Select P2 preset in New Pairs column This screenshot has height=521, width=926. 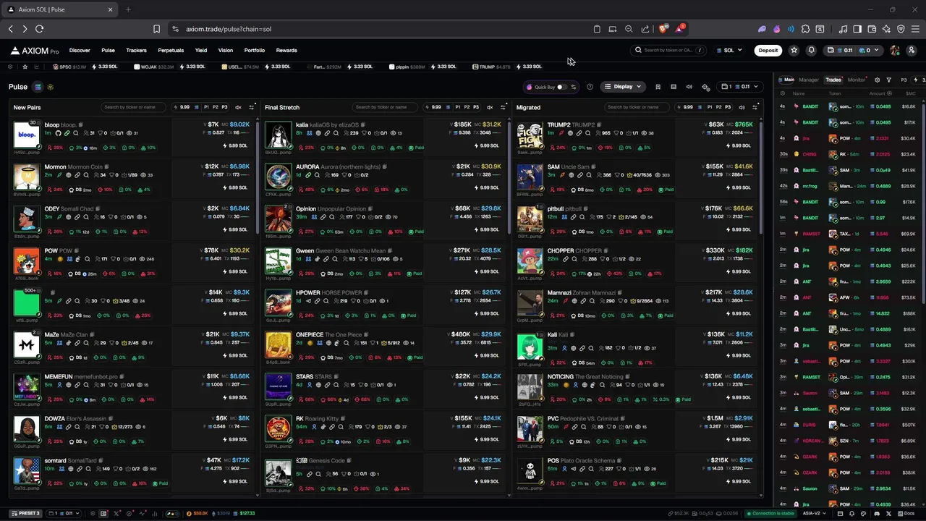click(215, 107)
